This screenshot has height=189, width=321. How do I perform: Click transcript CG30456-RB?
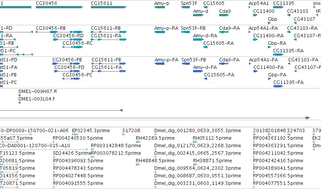[51, 28]
